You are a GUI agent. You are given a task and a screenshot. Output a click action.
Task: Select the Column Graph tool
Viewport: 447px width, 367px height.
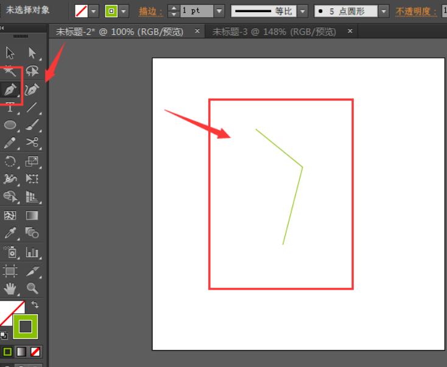click(32, 252)
